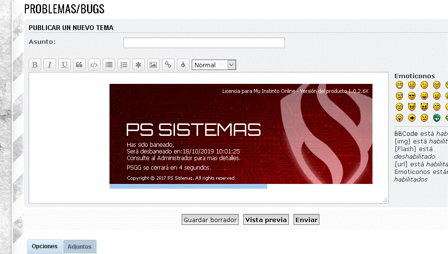Click the underline formatting button

[65, 65]
